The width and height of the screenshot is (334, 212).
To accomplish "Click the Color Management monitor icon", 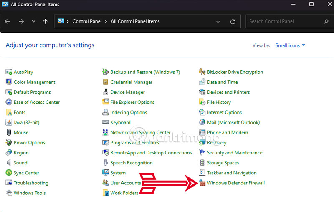I will [9, 82].
